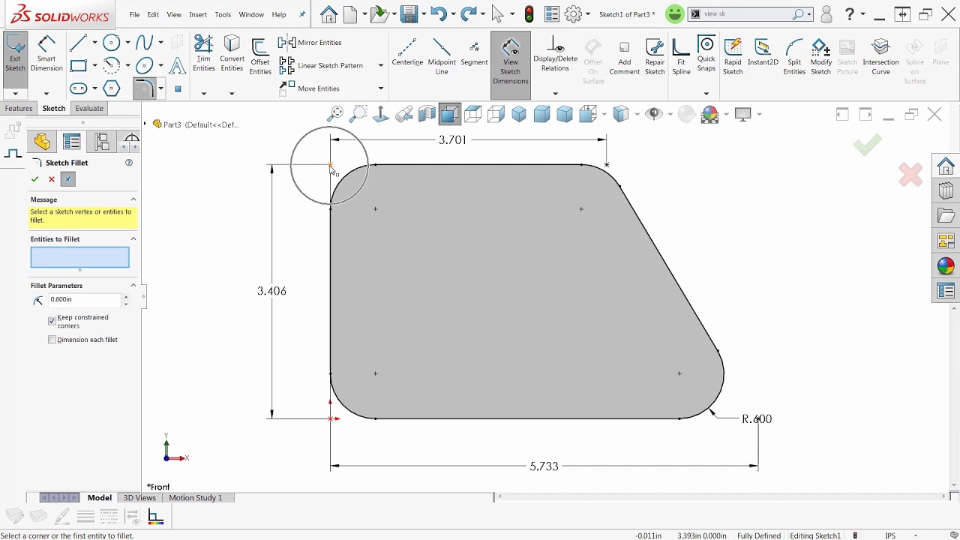Screen dimensions: 960x540
Task: Toggle Keep constrained corners checkbox
Action: coord(52,321)
